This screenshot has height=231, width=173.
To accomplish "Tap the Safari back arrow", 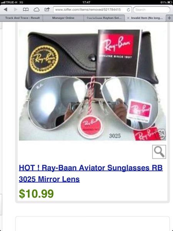I will (x=6, y=10).
